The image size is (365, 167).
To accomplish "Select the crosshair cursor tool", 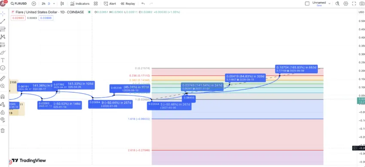I will [x=3, y=13].
